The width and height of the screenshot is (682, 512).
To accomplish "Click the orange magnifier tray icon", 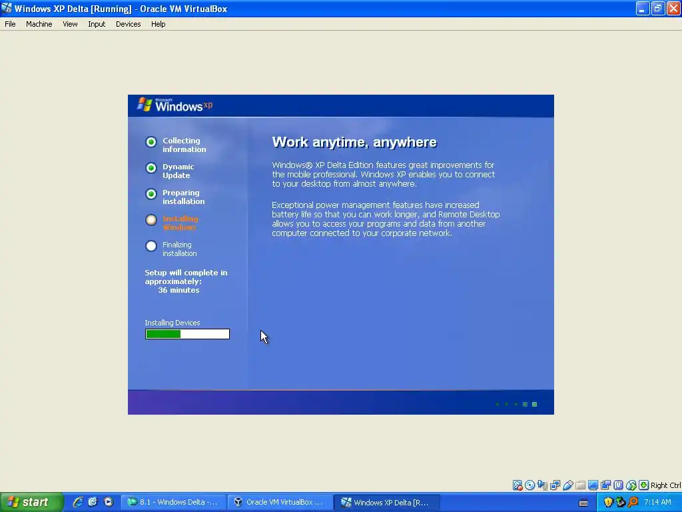I will (x=633, y=502).
